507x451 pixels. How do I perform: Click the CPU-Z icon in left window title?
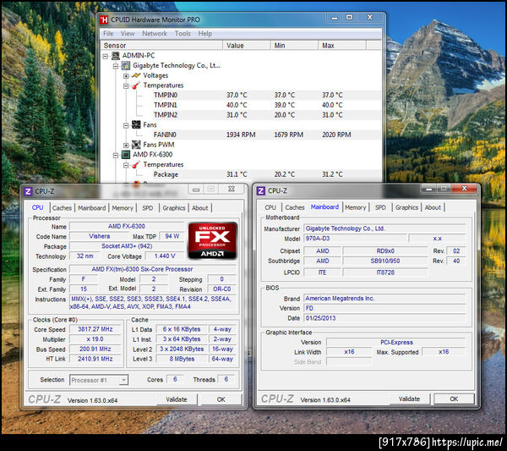coord(28,191)
